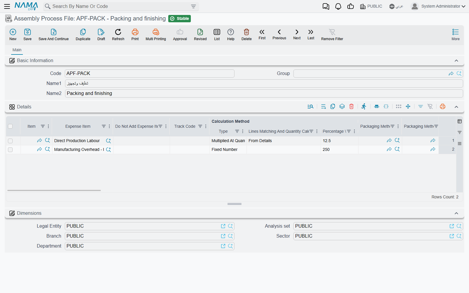This screenshot has width=469, height=293.
Task: Open the Track Code column options menu
Action: point(206,126)
